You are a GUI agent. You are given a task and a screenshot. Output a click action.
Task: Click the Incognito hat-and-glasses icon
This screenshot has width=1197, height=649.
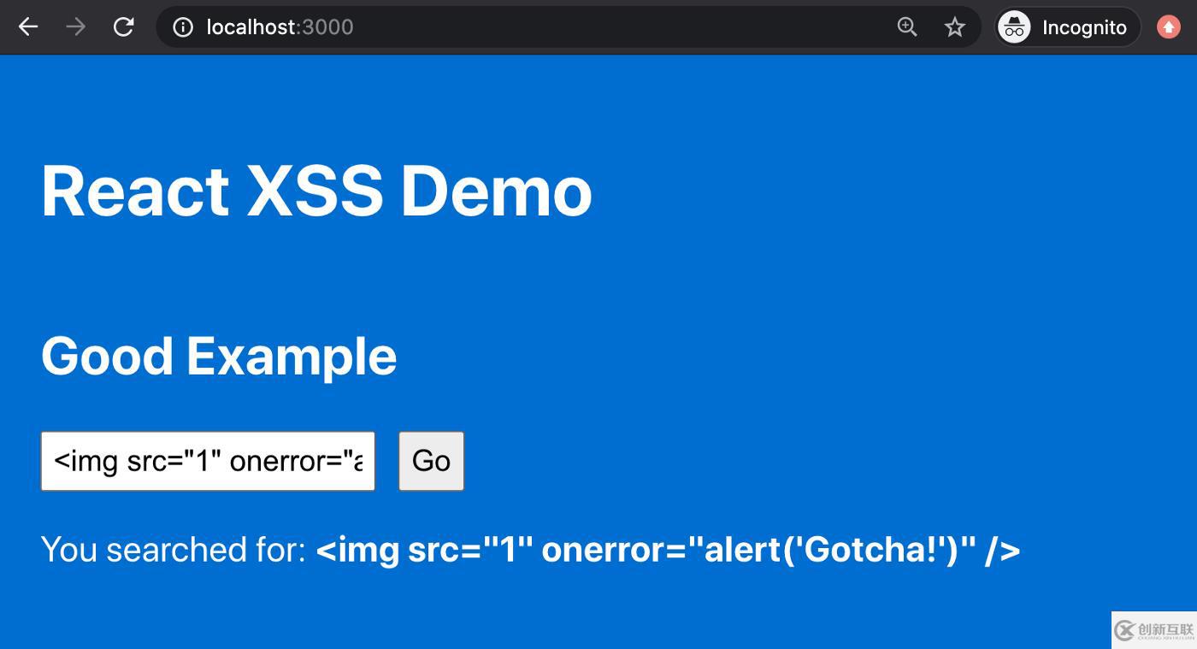tap(1015, 27)
